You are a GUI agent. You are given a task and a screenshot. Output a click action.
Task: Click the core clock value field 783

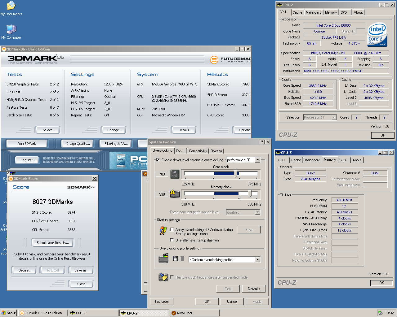[x=162, y=174]
